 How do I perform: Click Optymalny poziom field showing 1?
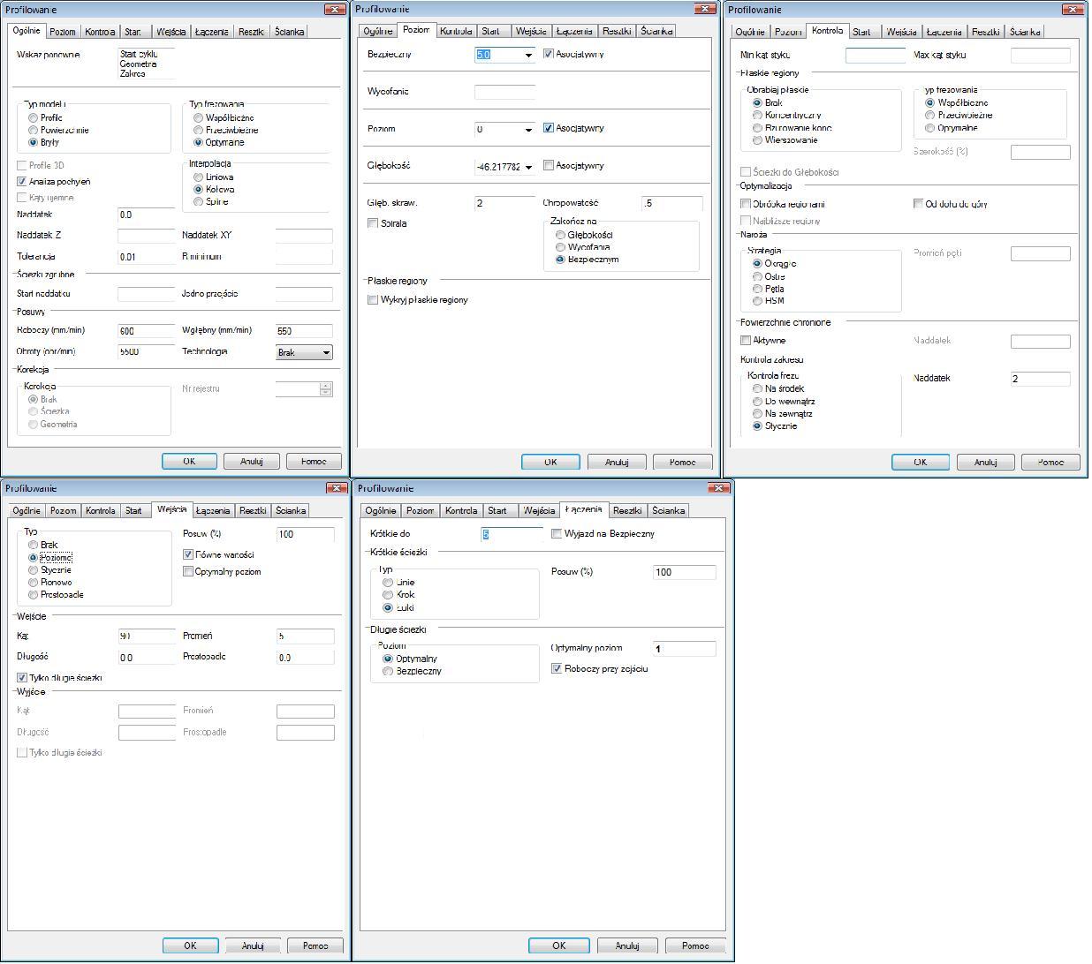(x=684, y=649)
